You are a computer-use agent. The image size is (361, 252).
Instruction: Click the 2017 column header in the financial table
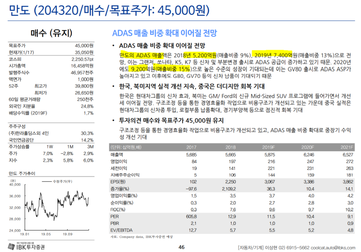[191, 147]
